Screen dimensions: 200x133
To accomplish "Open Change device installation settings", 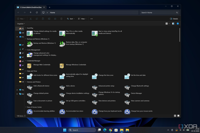I will pos(74,95).
